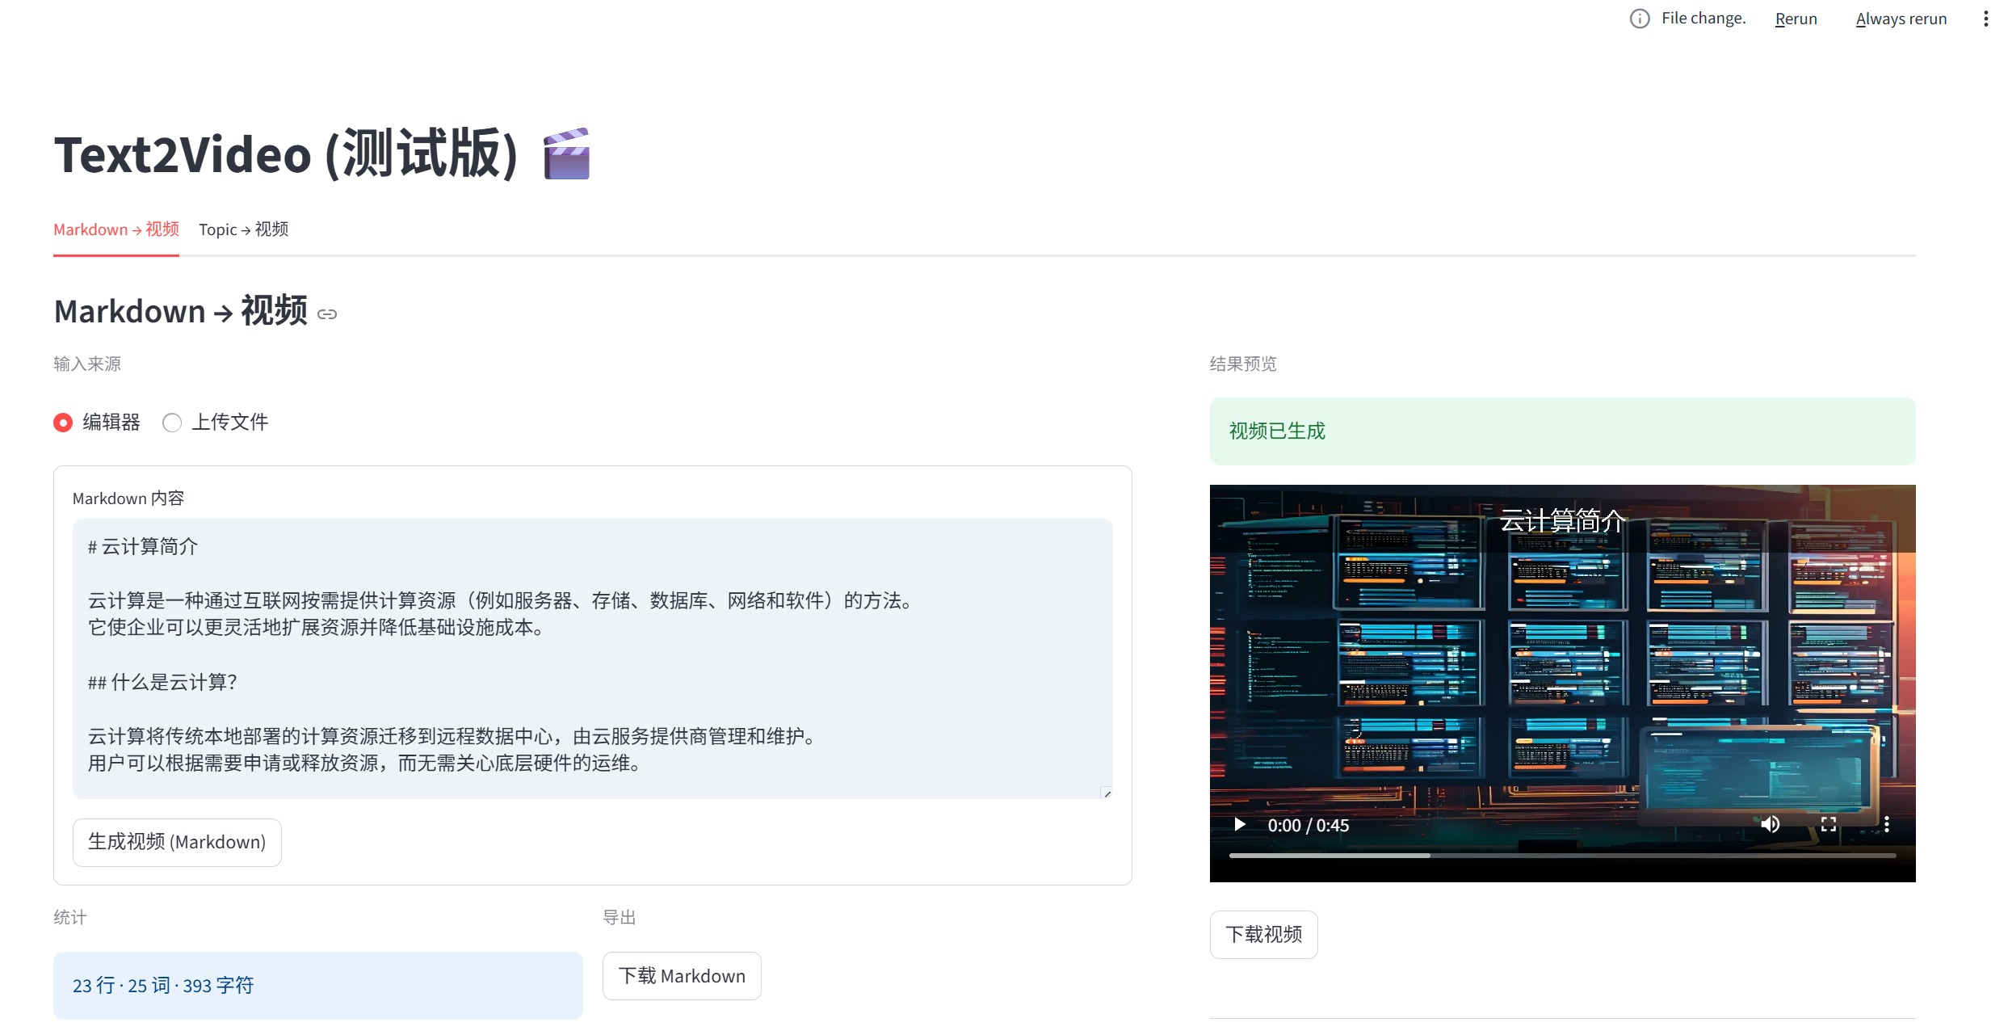Switch to the Topic → 视频 tab
Viewport: 2008px width, 1035px height.
(243, 229)
